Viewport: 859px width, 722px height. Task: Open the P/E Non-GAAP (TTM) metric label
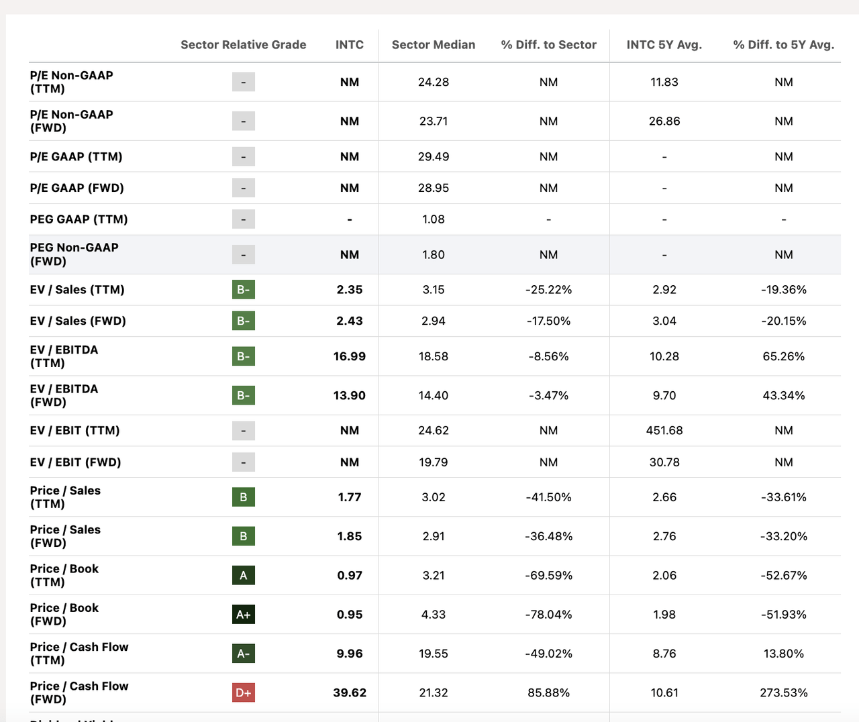point(72,82)
